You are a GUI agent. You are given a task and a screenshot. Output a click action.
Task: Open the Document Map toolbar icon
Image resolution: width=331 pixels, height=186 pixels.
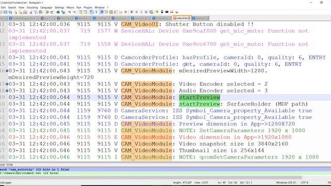point(111,12)
